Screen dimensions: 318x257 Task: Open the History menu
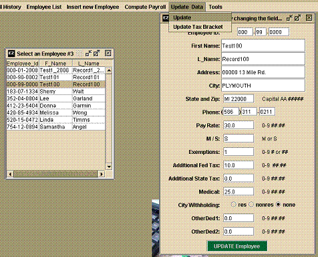[11, 7]
